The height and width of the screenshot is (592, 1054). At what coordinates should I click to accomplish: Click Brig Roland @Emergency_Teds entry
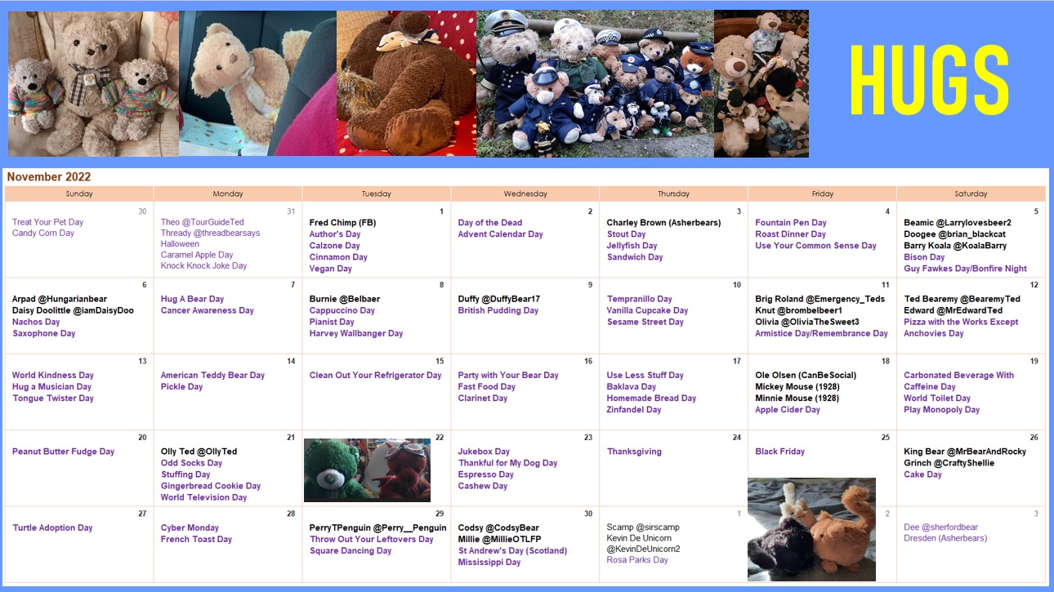(820, 299)
